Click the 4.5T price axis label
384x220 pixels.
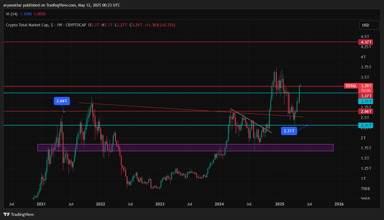pyautogui.click(x=365, y=37)
